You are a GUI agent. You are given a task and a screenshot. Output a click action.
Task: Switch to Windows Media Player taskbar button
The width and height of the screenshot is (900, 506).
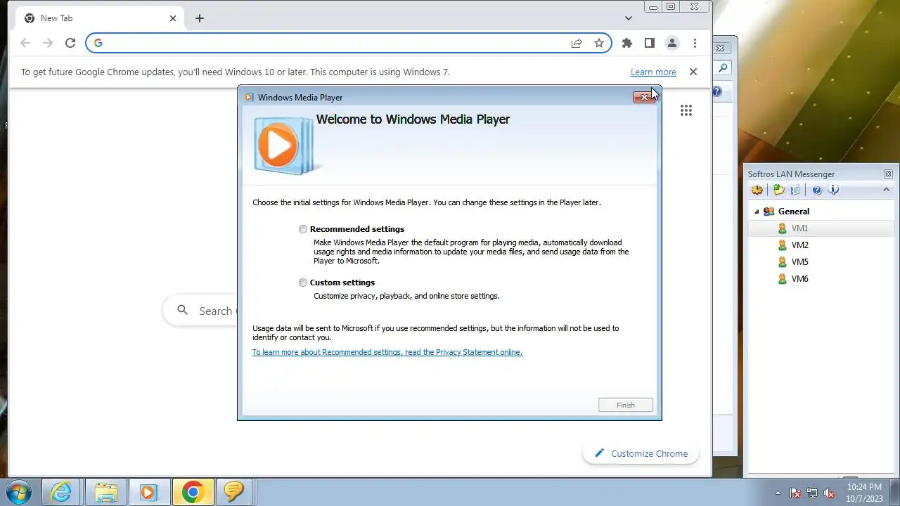click(x=148, y=492)
